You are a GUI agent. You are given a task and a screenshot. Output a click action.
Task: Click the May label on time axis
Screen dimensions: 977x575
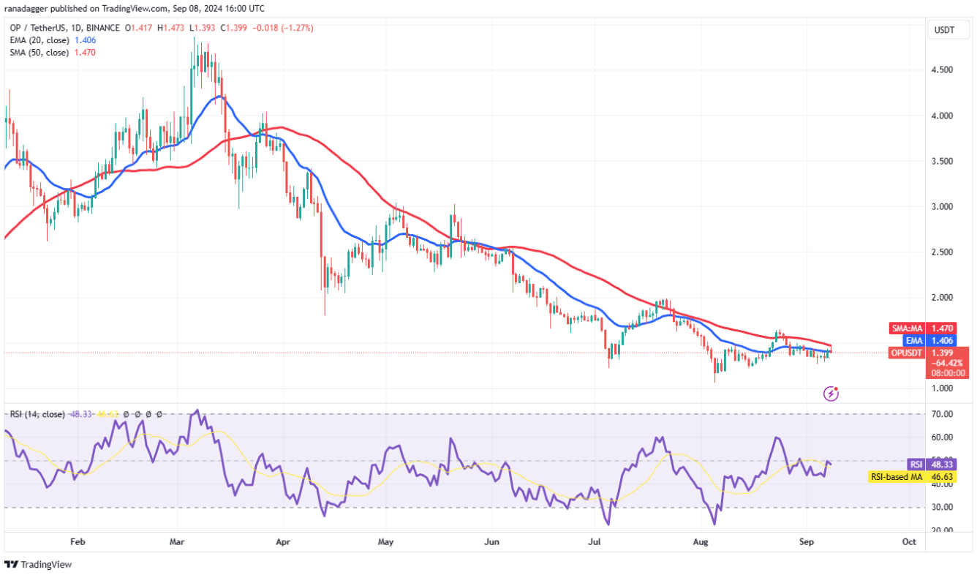point(386,542)
